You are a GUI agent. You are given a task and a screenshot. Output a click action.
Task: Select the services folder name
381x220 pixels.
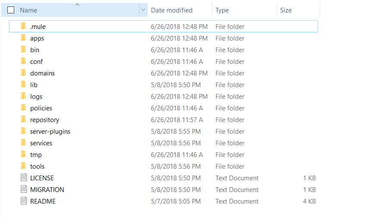41,143
